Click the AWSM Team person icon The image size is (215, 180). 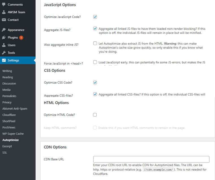[x=4, y=12]
